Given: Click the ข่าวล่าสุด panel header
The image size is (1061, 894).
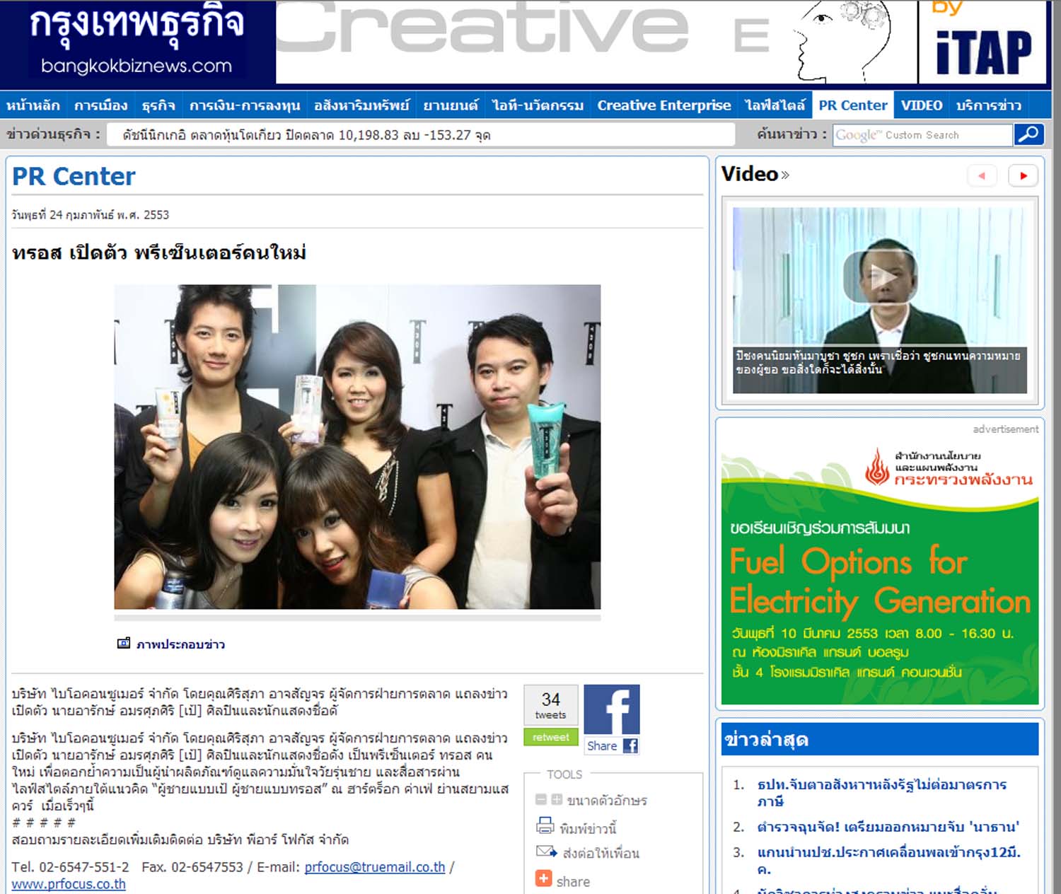Looking at the screenshot, I should (880, 739).
